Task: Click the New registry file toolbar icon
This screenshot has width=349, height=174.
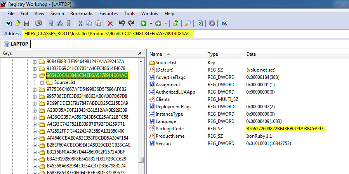Action: 9,23
